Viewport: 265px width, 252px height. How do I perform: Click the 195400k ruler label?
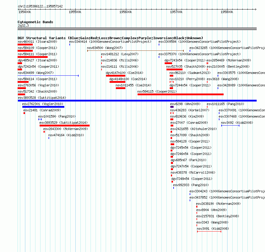tap(25, 12)
